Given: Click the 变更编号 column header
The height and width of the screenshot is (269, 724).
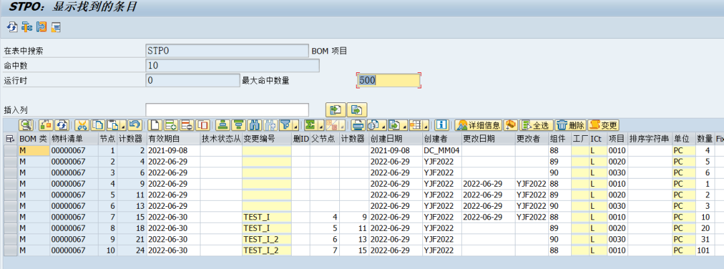Looking at the screenshot, I should pyautogui.click(x=267, y=139).
